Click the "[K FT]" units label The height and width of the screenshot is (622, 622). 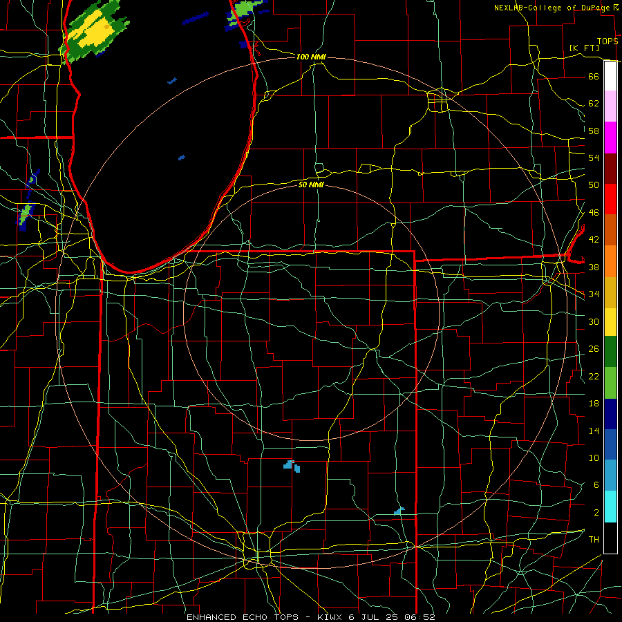click(584, 48)
